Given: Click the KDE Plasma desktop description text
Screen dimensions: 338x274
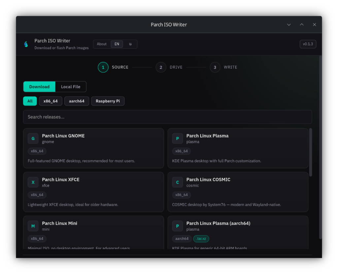Looking at the screenshot, I should 217,161.
